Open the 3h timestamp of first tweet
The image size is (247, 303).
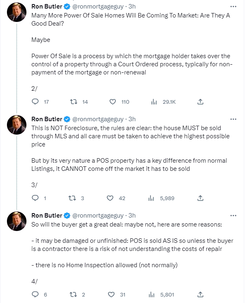point(132,7)
